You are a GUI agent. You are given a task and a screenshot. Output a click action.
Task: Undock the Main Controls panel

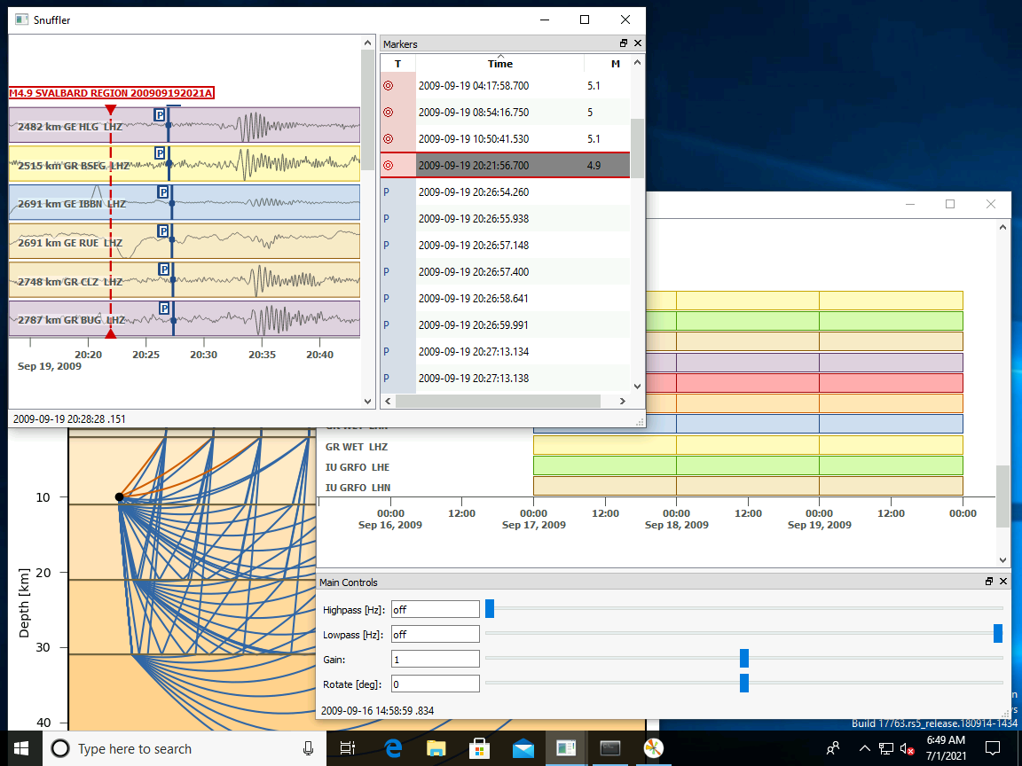tap(989, 582)
